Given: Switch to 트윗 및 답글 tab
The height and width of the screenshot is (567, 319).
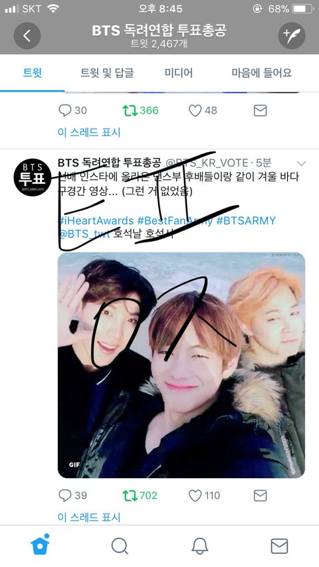Looking at the screenshot, I should click(x=107, y=73).
